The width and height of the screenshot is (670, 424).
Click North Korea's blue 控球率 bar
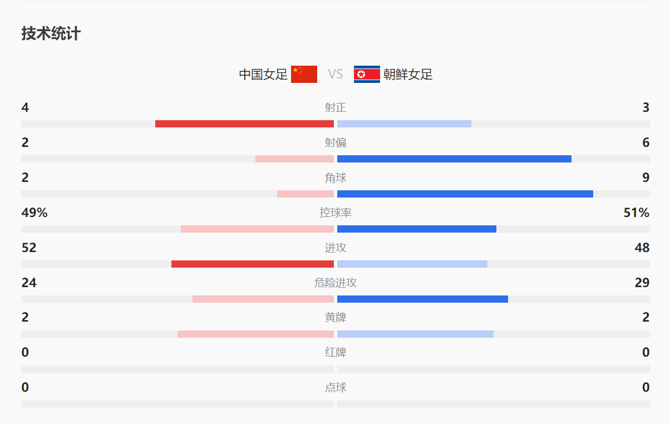tap(417, 229)
